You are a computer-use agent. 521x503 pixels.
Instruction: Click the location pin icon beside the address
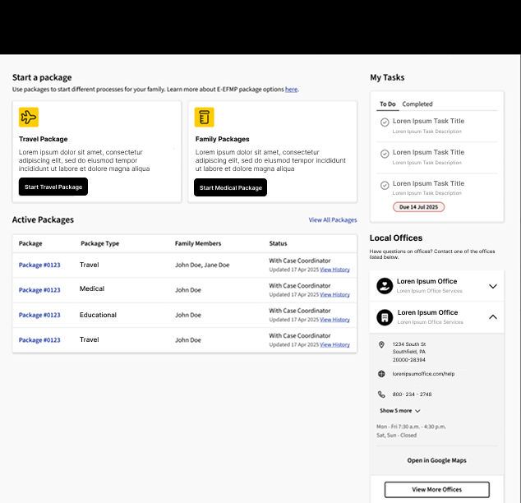click(381, 345)
